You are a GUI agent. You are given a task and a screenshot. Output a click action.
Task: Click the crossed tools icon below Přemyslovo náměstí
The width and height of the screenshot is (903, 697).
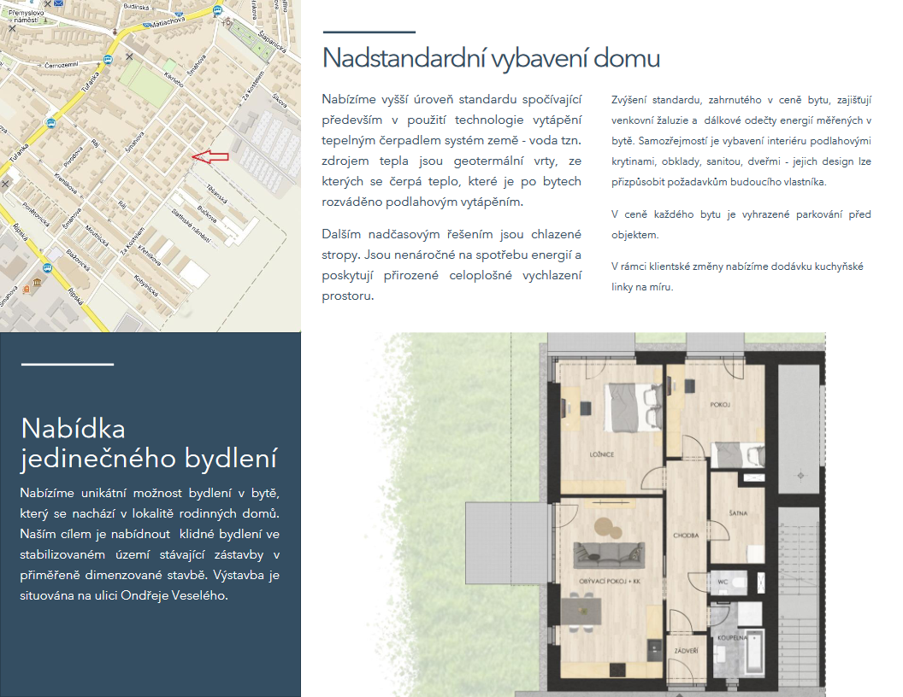pyautogui.click(x=12, y=28)
